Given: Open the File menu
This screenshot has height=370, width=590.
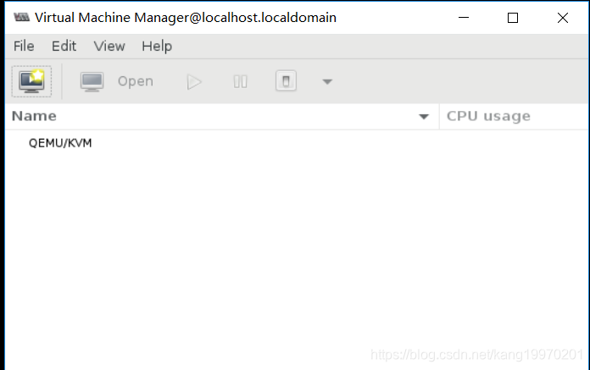Looking at the screenshot, I should [24, 47].
